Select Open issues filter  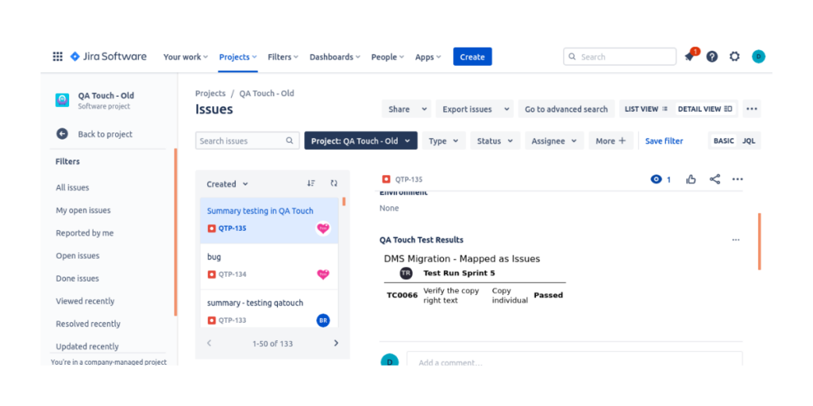(x=77, y=256)
